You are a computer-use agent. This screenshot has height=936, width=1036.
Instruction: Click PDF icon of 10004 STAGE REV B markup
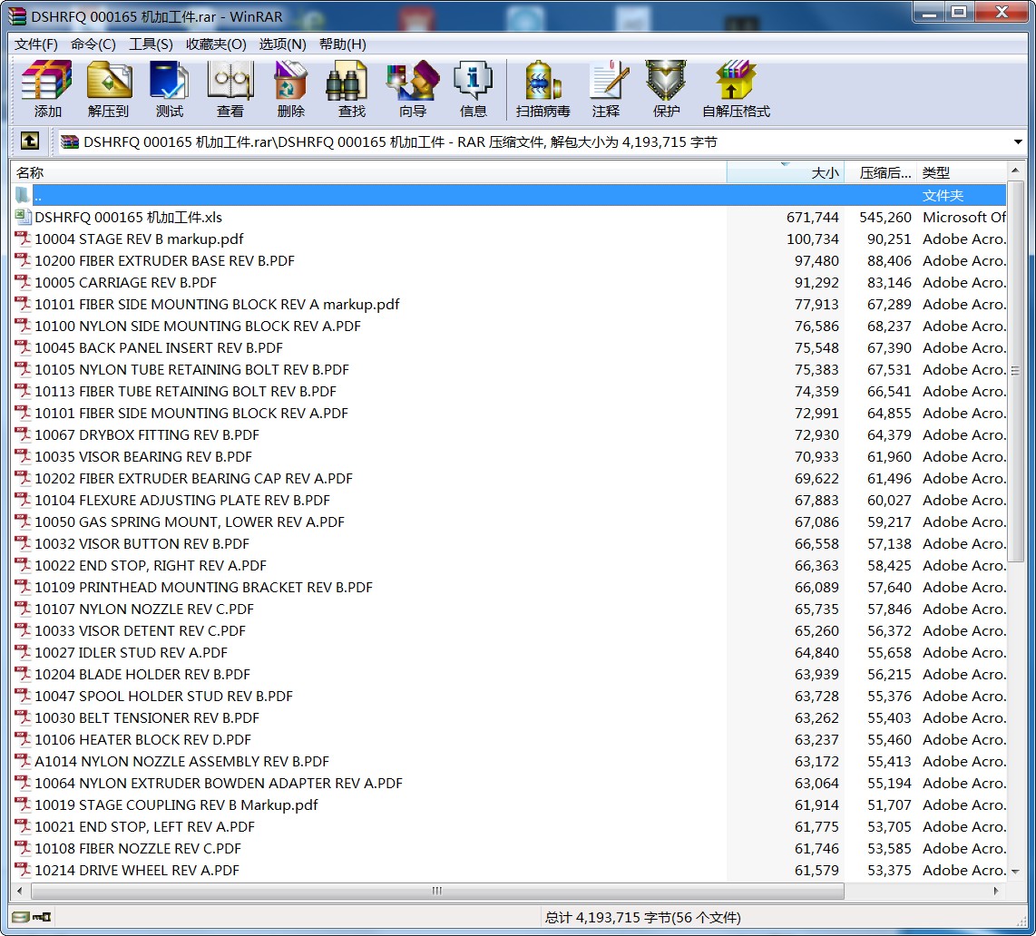pyautogui.click(x=23, y=239)
